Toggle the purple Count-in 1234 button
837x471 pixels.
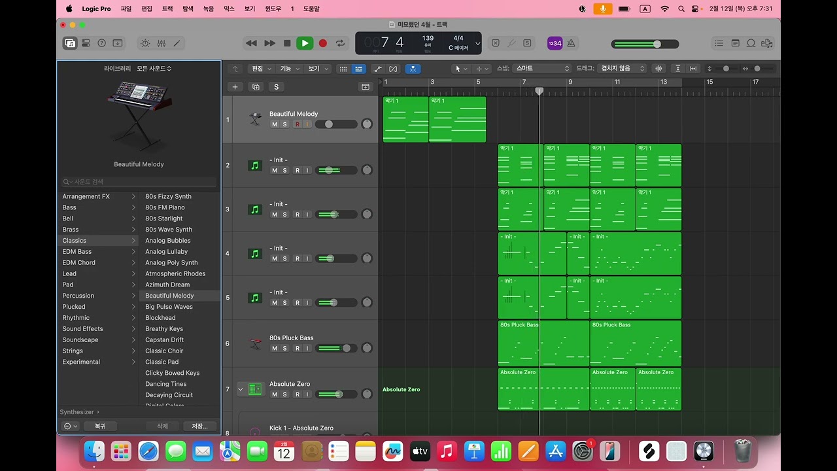pos(555,43)
